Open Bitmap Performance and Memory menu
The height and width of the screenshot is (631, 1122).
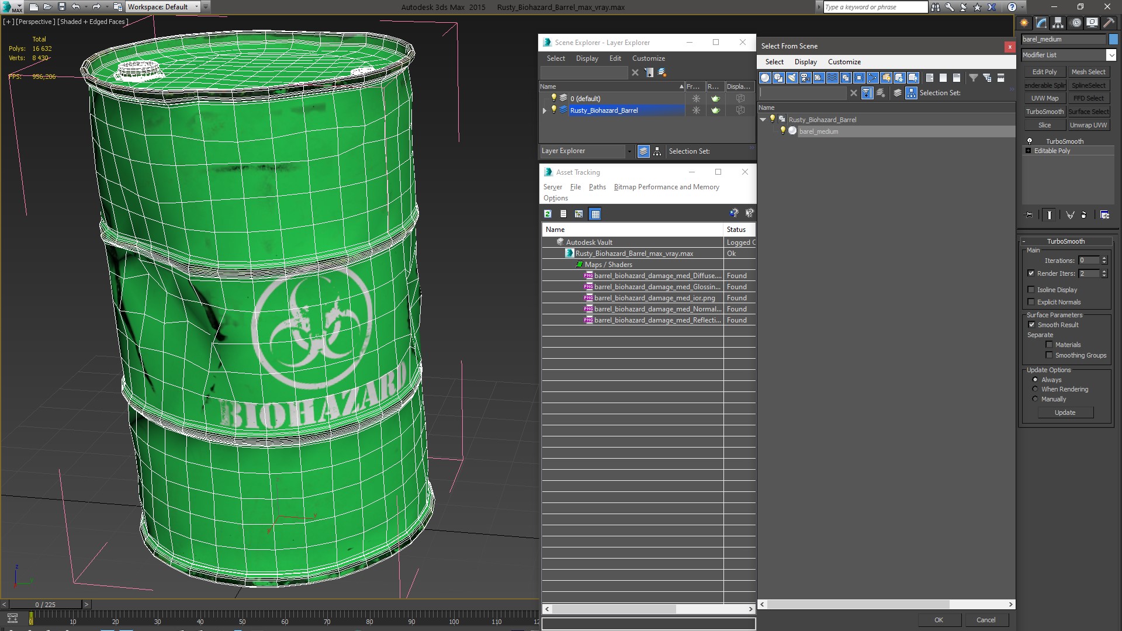666,187
